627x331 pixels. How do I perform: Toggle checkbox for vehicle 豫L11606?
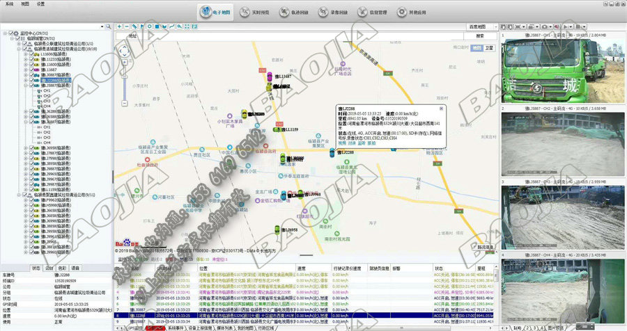click(30, 54)
